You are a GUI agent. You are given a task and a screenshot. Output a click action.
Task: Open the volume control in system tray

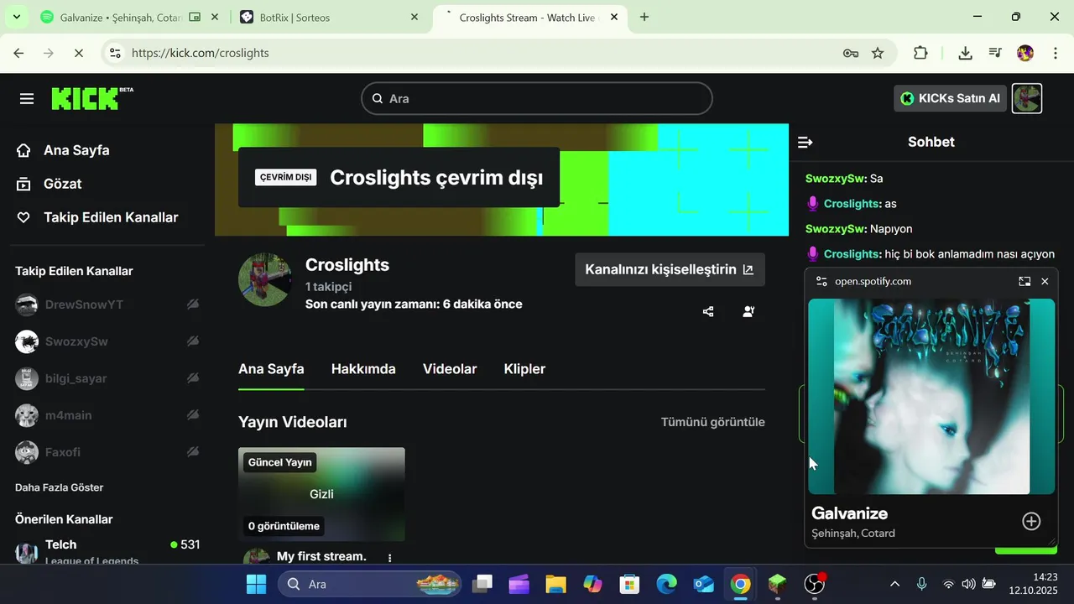point(968,584)
